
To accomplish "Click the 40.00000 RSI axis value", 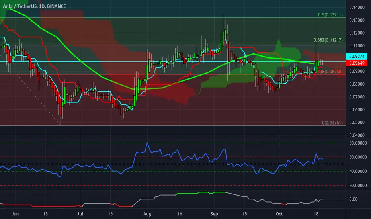I will (x=358, y=171).
